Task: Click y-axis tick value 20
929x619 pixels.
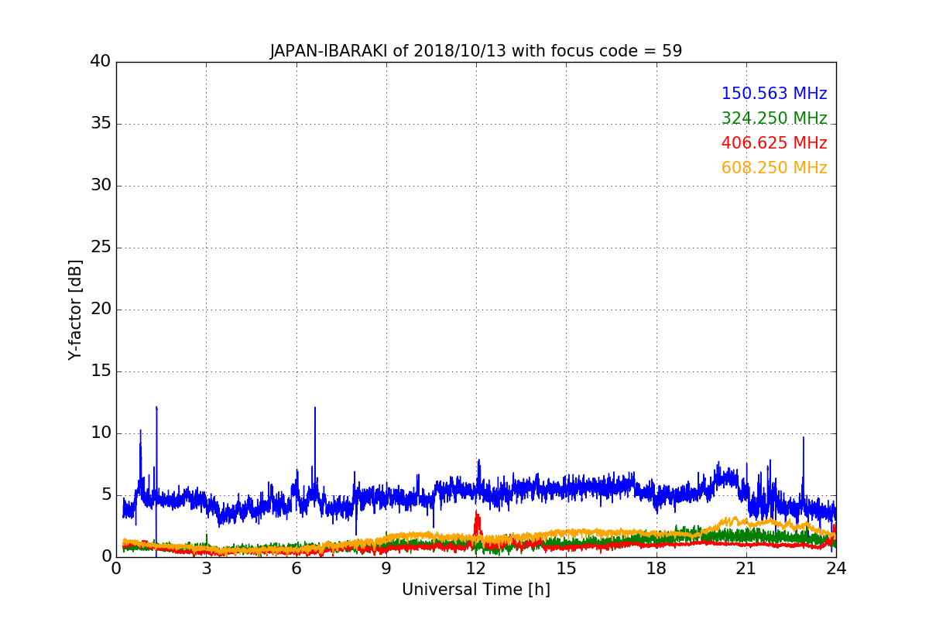Action: pyautogui.click(x=101, y=309)
